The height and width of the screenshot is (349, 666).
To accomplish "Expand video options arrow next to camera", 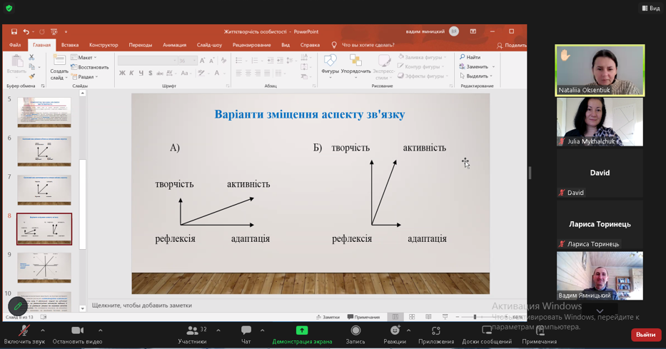I will (x=100, y=330).
